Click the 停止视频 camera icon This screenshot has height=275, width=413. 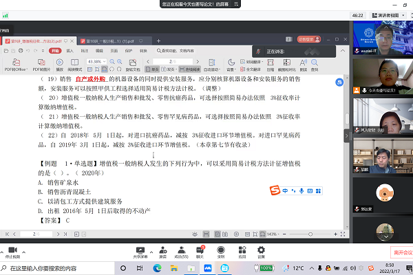12,248
